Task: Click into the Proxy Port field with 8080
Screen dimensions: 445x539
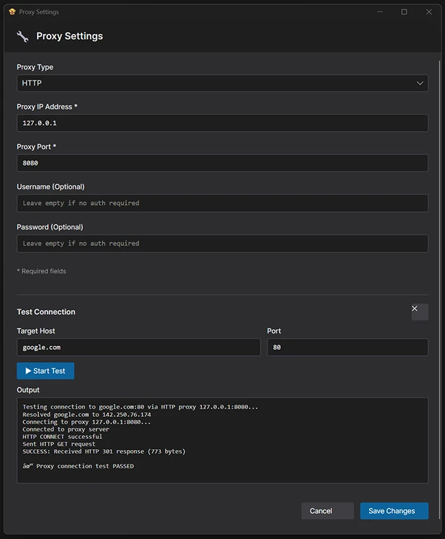Action: click(x=222, y=163)
